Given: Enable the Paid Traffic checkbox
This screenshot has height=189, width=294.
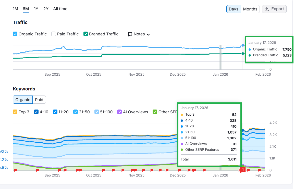Looking at the screenshot, I should (54, 34).
